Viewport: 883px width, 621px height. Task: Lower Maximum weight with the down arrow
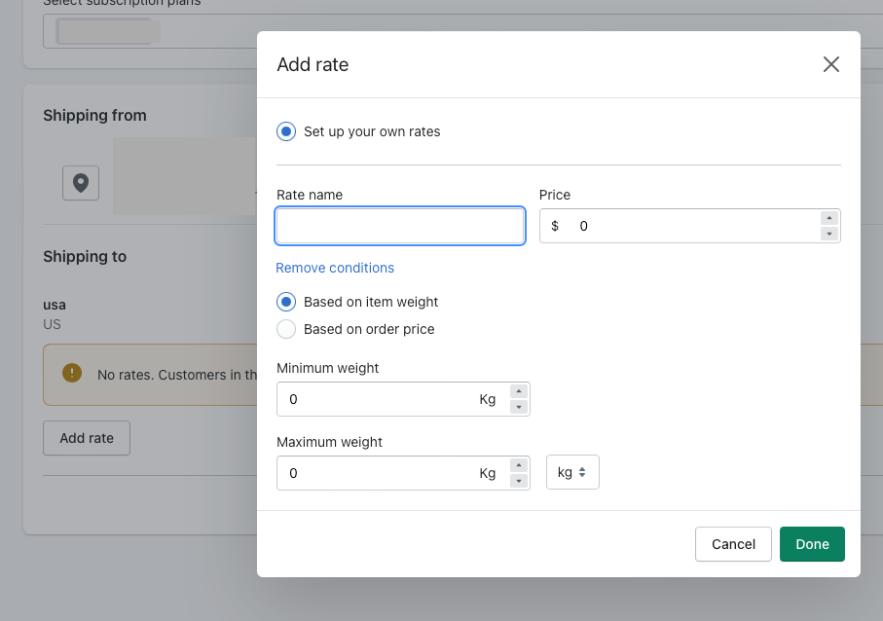[519, 481]
